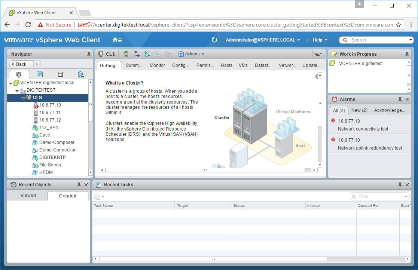The image size is (418, 270).
Task: Open the tab overflow menu next to Actions
Action: [x=318, y=54]
